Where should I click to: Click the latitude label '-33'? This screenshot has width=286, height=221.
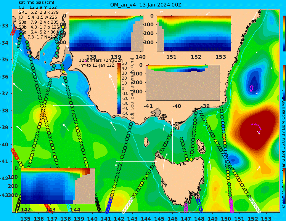4,26
